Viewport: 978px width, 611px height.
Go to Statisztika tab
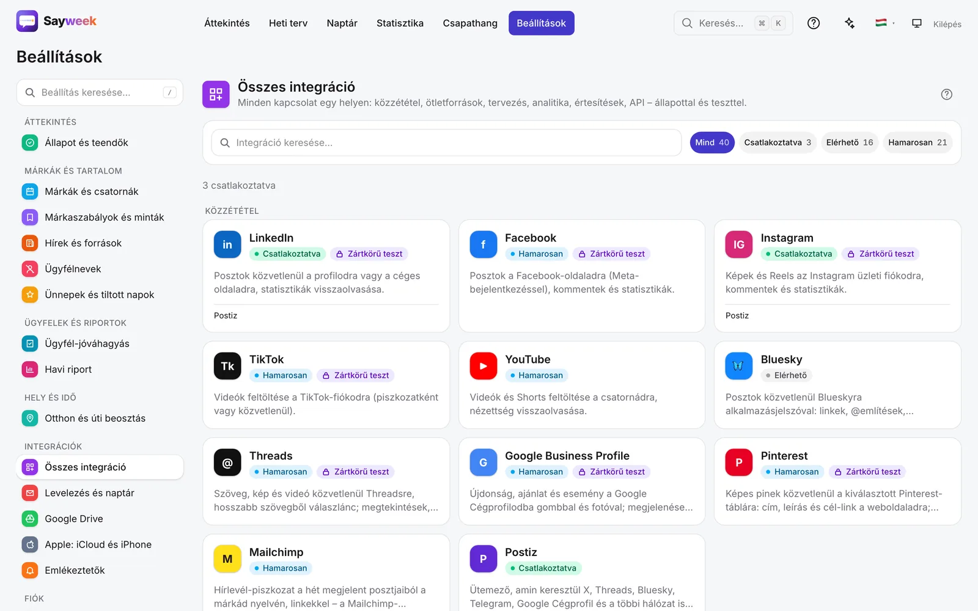[400, 23]
